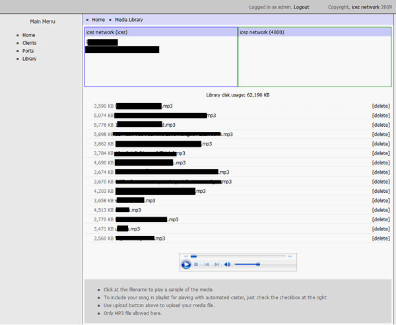Click the Main Menu heading

pos(42,22)
